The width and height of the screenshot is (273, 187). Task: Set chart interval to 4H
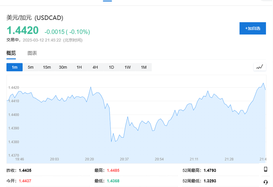click(x=95, y=67)
